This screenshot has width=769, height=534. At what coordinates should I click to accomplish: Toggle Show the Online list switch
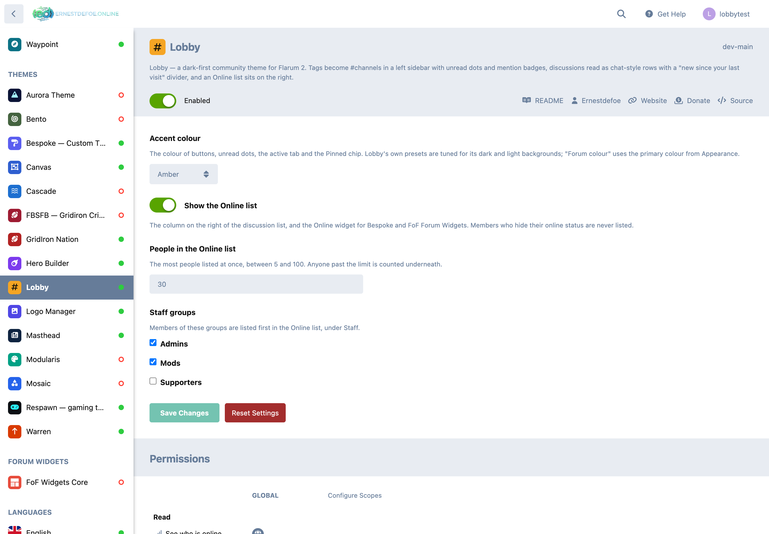(x=163, y=205)
